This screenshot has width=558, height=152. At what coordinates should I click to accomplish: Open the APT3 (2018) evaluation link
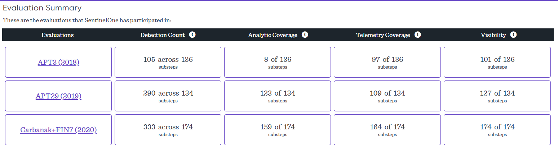point(58,62)
